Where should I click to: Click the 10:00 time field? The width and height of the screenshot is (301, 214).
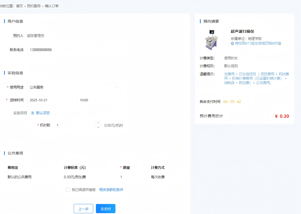coord(99,100)
